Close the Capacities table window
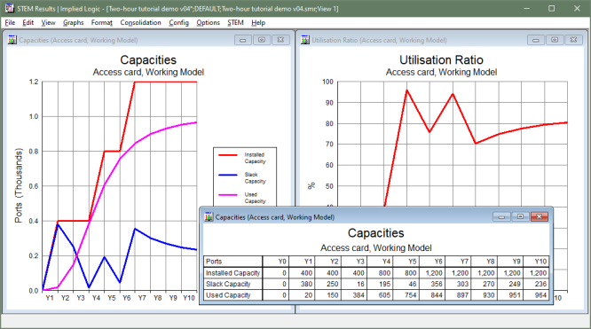Screen dimensions: 591x329 pos(539,216)
